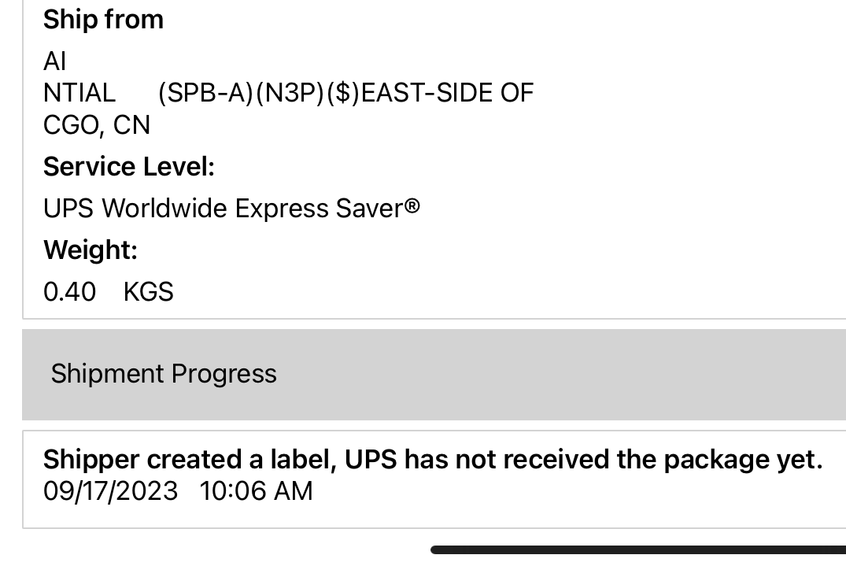This screenshot has width=846, height=566.
Task: Tap the words Shipper created a label
Action: click(x=190, y=460)
